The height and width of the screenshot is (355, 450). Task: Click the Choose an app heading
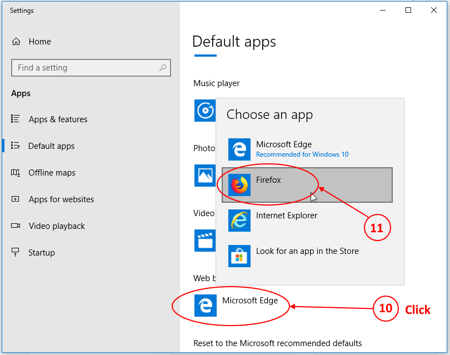269,115
